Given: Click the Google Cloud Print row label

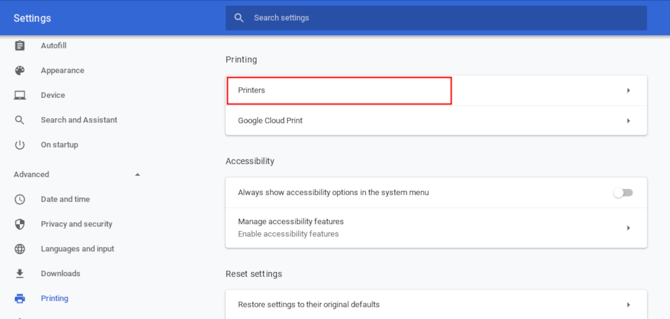Looking at the screenshot, I should [270, 120].
